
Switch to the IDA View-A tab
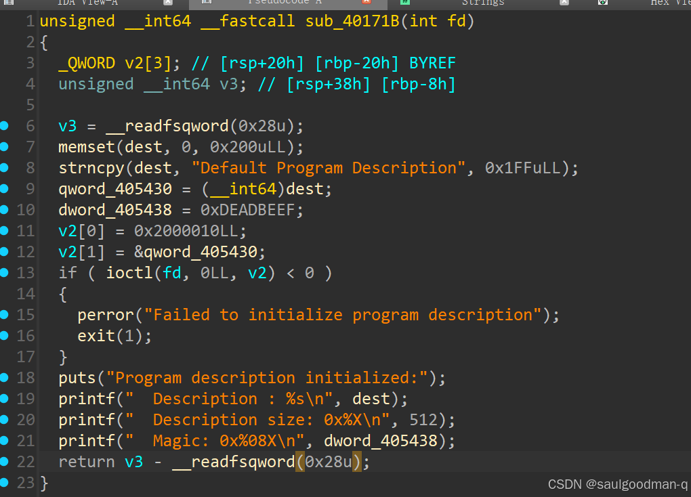click(87, 3)
